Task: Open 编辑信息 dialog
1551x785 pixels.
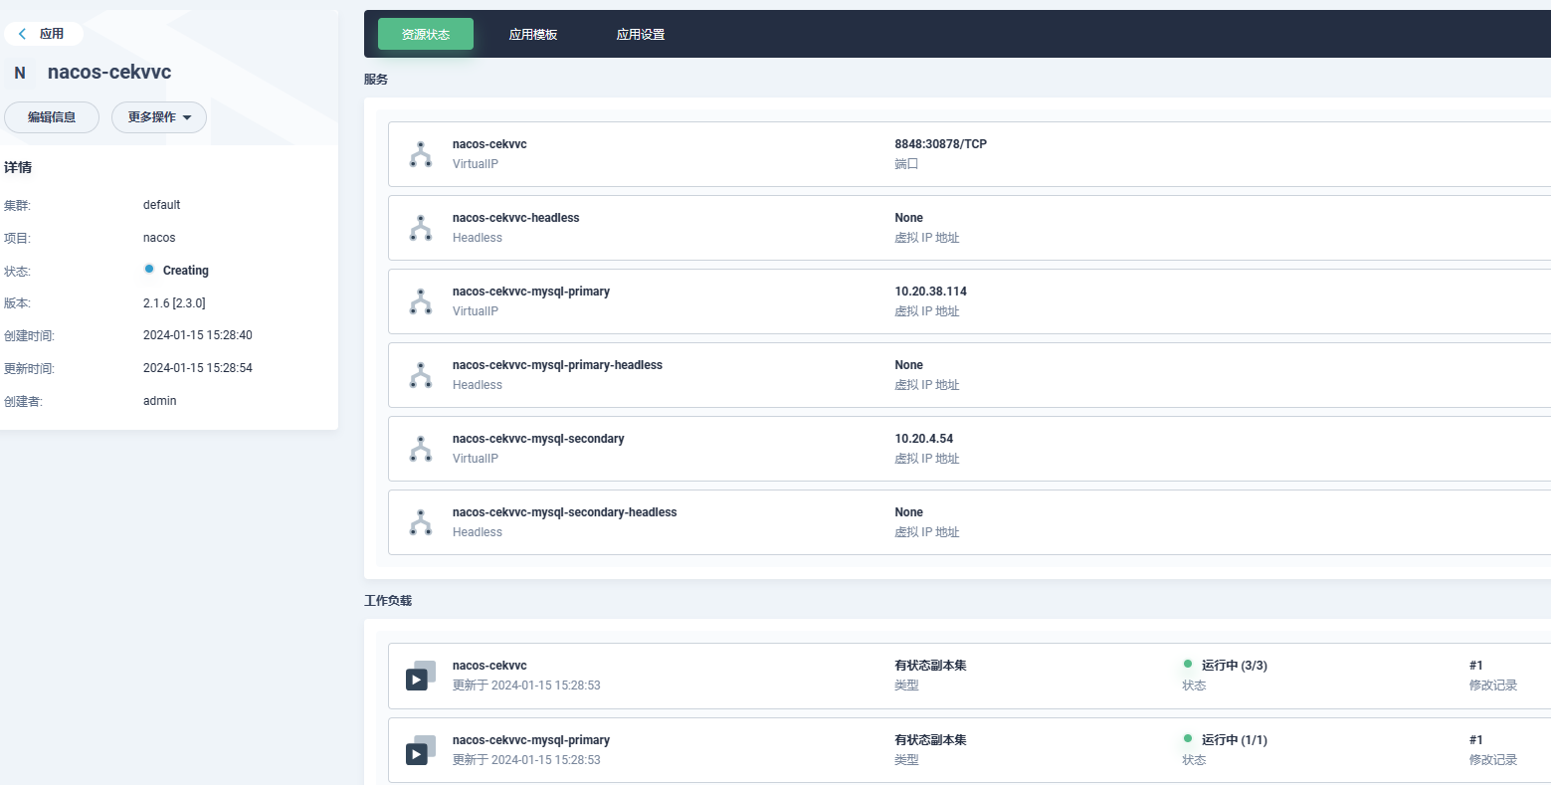Action: pyautogui.click(x=52, y=117)
